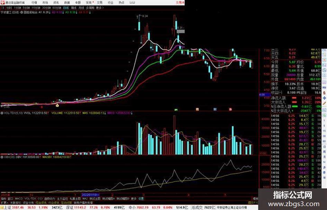
Task: Open the 资金分布 tab
Action: pyautogui.click(x=28, y=202)
